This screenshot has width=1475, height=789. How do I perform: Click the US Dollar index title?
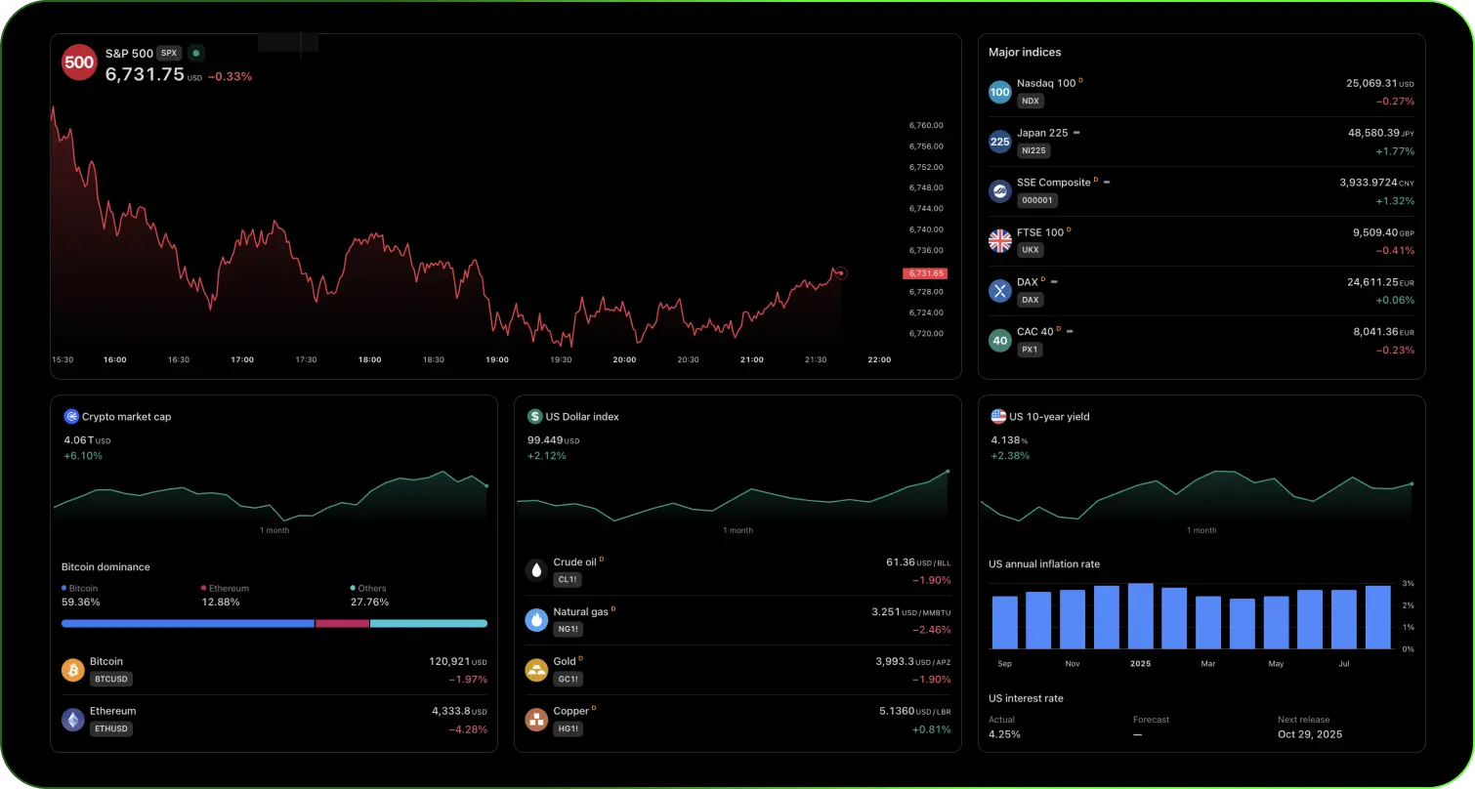[582, 417]
